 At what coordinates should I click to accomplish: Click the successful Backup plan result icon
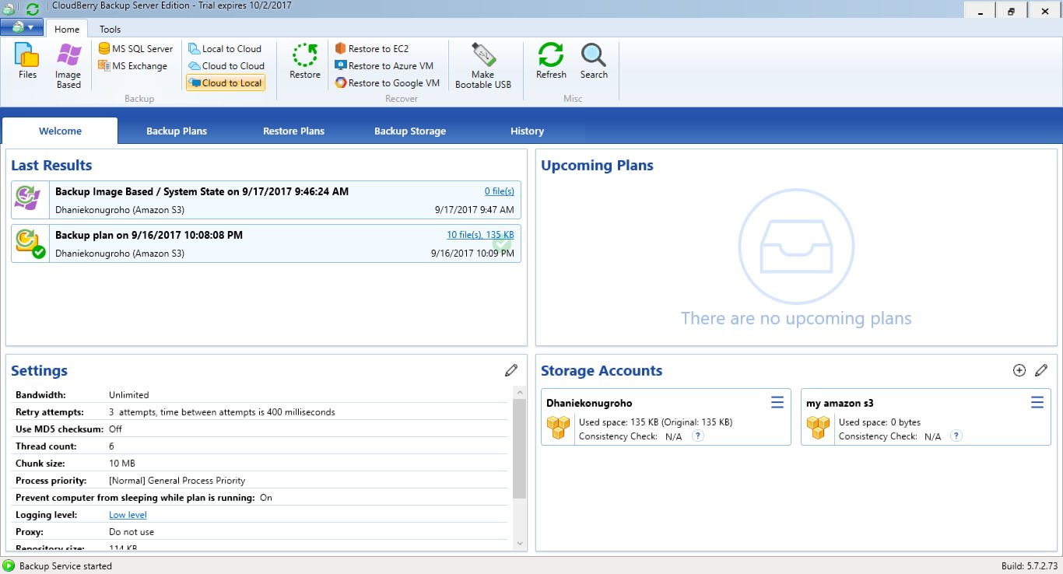point(30,243)
